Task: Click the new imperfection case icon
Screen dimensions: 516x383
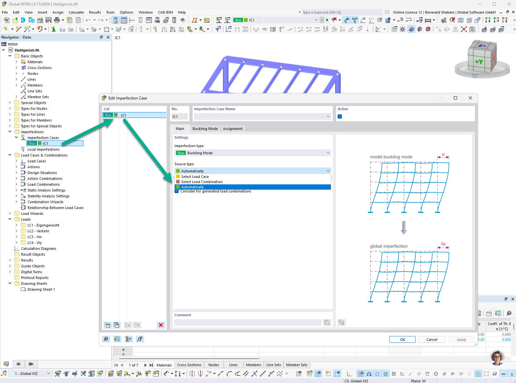Action: coord(107,325)
